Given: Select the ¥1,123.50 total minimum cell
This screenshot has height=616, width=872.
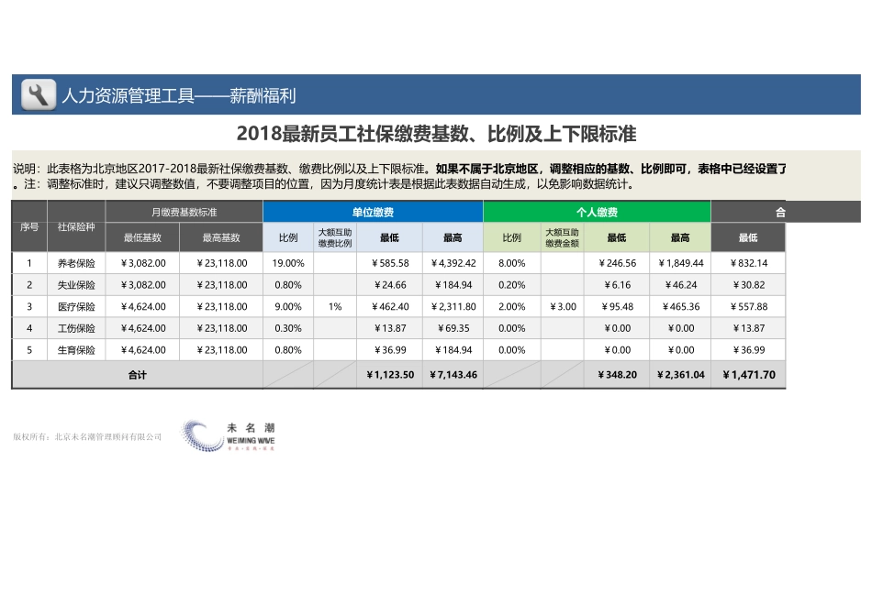Looking at the screenshot, I should coord(389,374).
